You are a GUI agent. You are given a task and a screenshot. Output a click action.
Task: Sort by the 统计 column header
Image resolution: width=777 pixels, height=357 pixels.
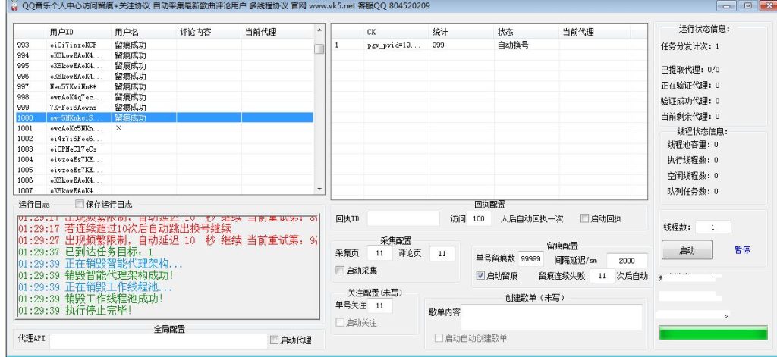point(440,32)
